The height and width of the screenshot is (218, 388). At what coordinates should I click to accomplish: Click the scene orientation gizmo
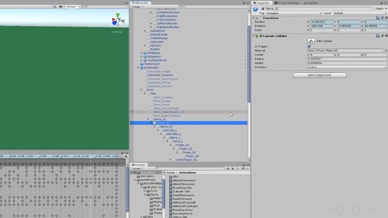click(118, 19)
